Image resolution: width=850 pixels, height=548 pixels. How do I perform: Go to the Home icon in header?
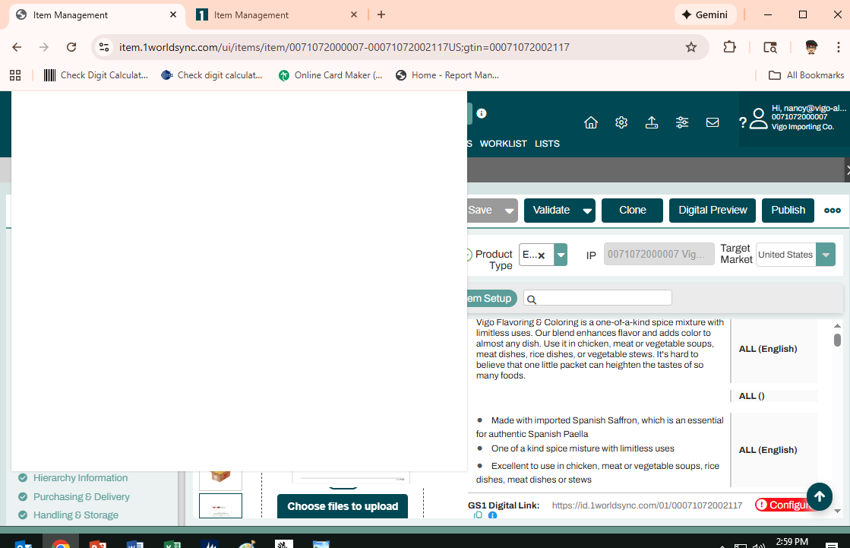point(591,122)
